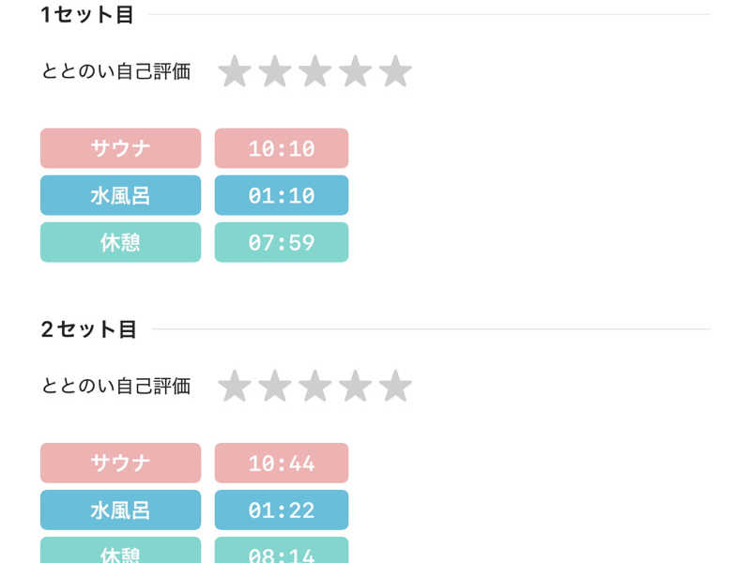The image size is (751, 563).
Task: Edit the 01:22 water bath time
Action: 282,510
